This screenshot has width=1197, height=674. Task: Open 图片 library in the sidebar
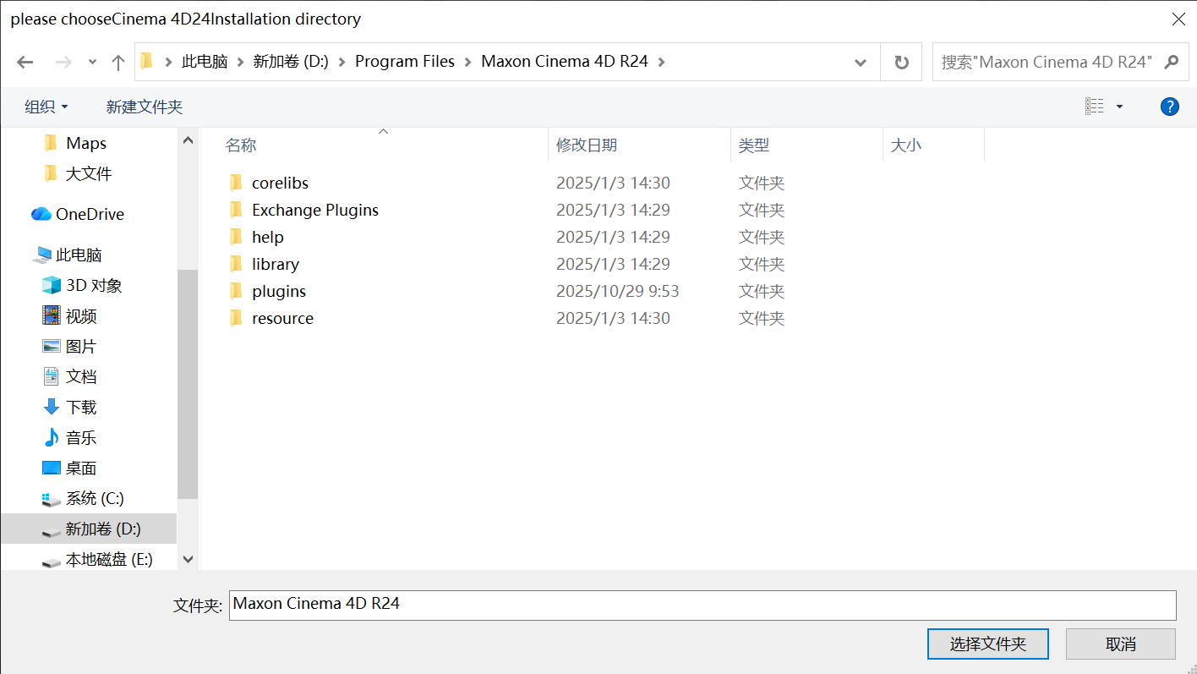tap(81, 347)
